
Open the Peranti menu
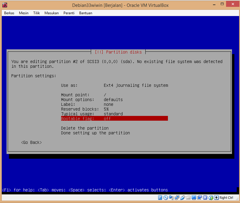tap(69, 13)
